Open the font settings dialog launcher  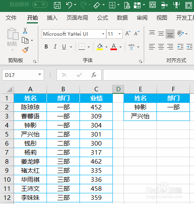click(x=140, y=62)
